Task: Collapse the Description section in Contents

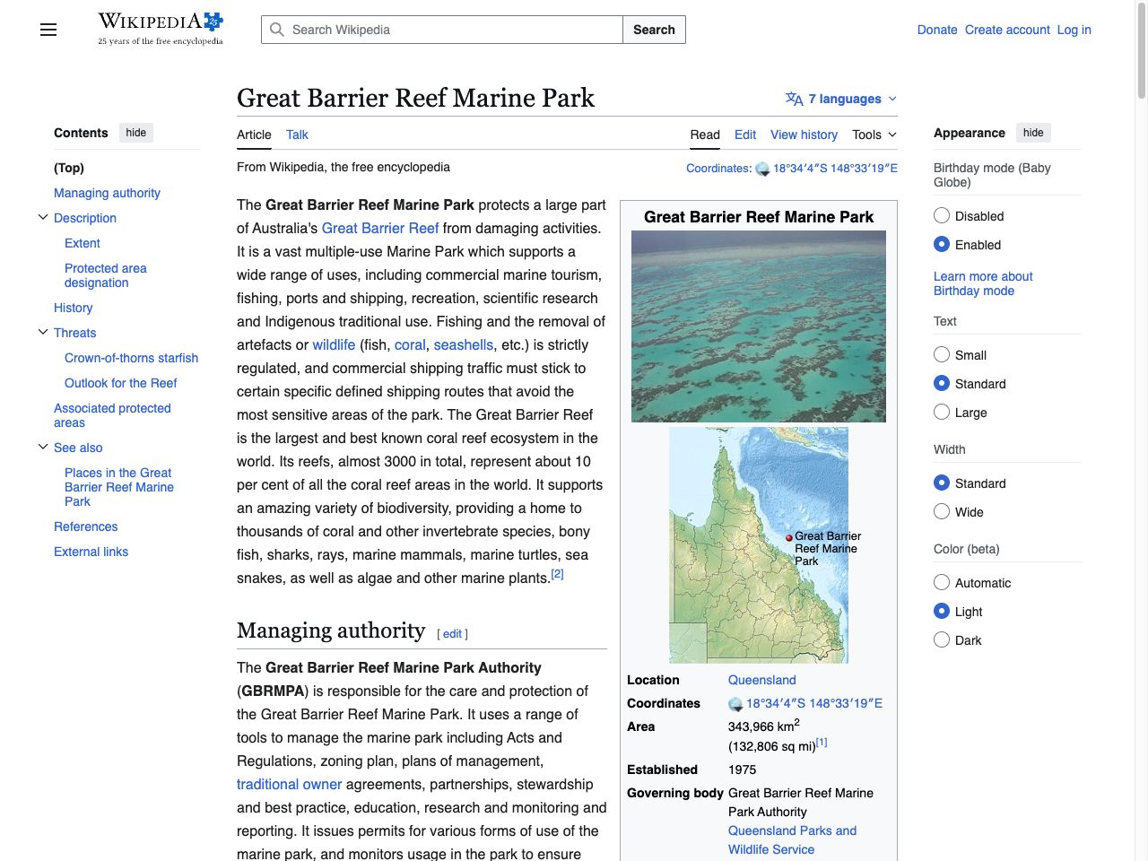Action: click(43, 216)
